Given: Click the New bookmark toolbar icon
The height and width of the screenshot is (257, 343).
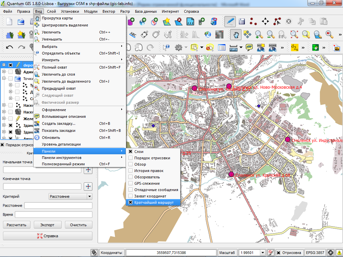Looking at the screenshot, I should [261, 48].
